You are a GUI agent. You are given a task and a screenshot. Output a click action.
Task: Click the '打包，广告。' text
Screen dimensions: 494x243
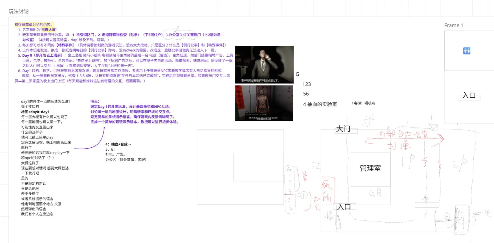(115, 154)
